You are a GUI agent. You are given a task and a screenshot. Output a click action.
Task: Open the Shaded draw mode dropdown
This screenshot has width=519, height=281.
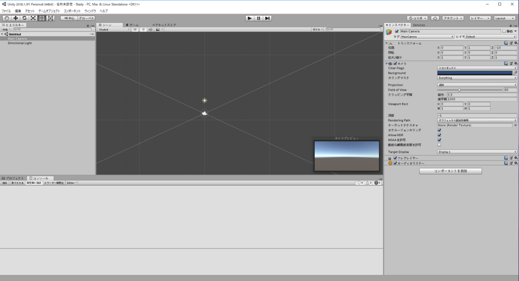pyautogui.click(x=114, y=29)
